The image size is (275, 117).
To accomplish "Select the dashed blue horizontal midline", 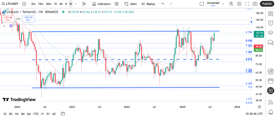I will [x=126, y=60].
